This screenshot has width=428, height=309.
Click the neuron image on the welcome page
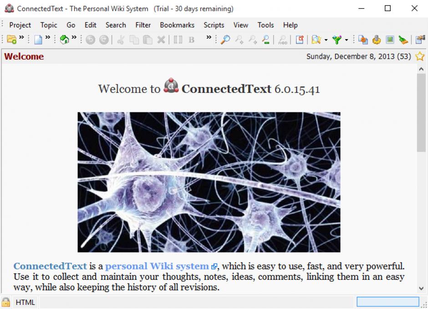pos(209,182)
